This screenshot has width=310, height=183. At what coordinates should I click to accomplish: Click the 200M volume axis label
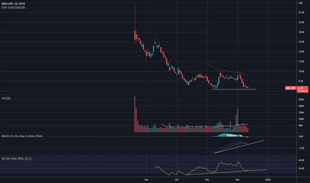pos(301,106)
